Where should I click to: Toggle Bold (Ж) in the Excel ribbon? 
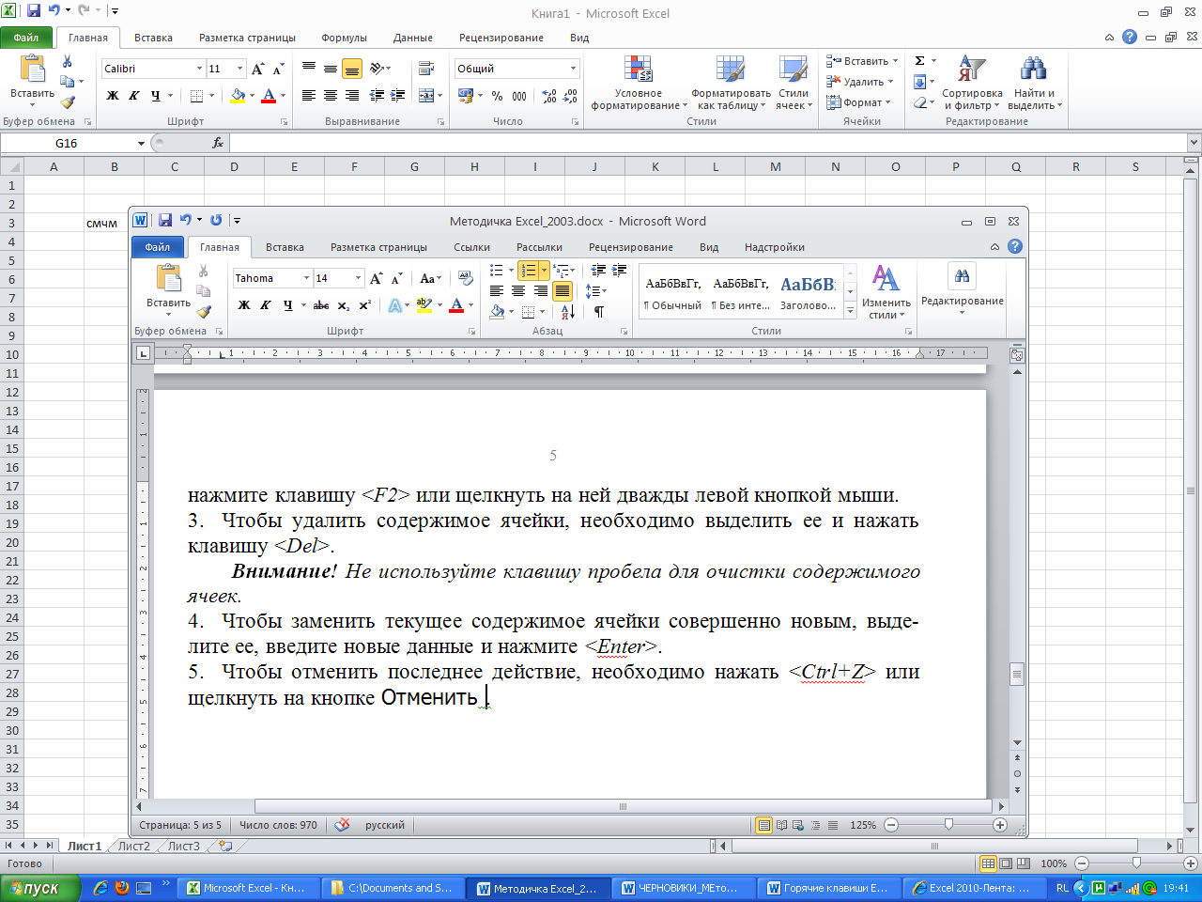pos(113,96)
